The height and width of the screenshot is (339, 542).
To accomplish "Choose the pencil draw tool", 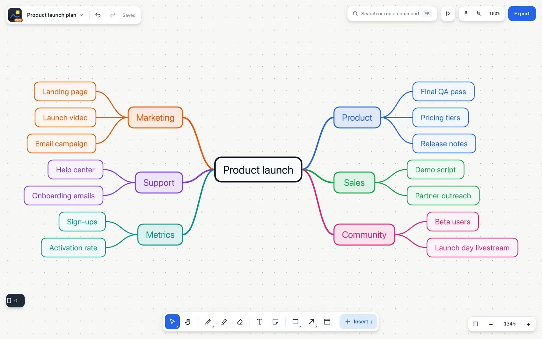I will [208, 321].
